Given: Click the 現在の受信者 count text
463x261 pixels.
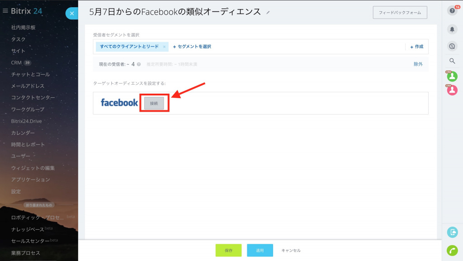Looking at the screenshot, I should 117,64.
